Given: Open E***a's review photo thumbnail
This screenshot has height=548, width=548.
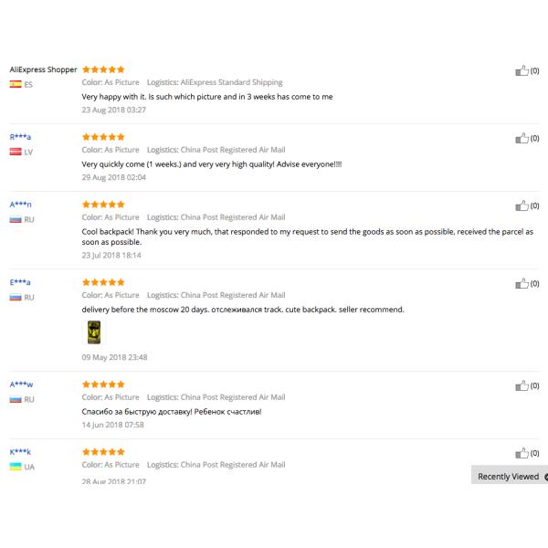Looking at the screenshot, I should pyautogui.click(x=92, y=332).
